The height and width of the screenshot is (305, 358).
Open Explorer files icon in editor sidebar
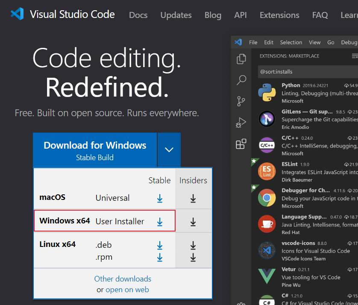click(241, 59)
